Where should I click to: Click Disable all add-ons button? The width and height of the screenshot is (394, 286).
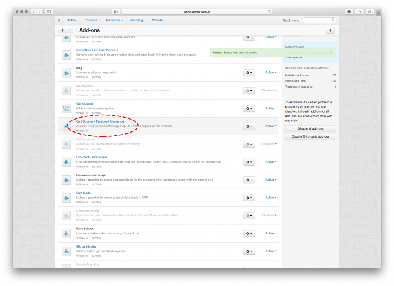click(x=311, y=128)
